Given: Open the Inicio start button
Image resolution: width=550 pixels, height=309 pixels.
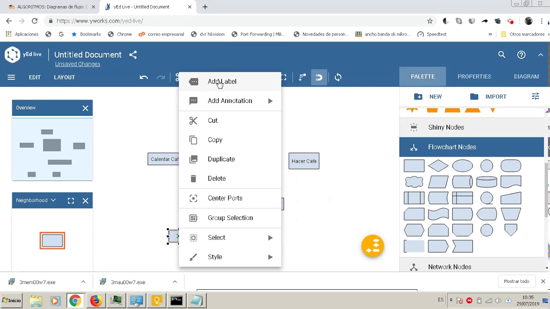Looking at the screenshot, I should tap(12, 301).
